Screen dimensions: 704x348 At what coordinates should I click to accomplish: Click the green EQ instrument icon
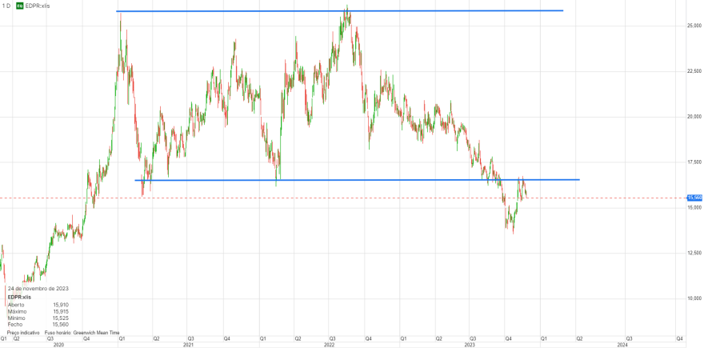[x=20, y=6]
